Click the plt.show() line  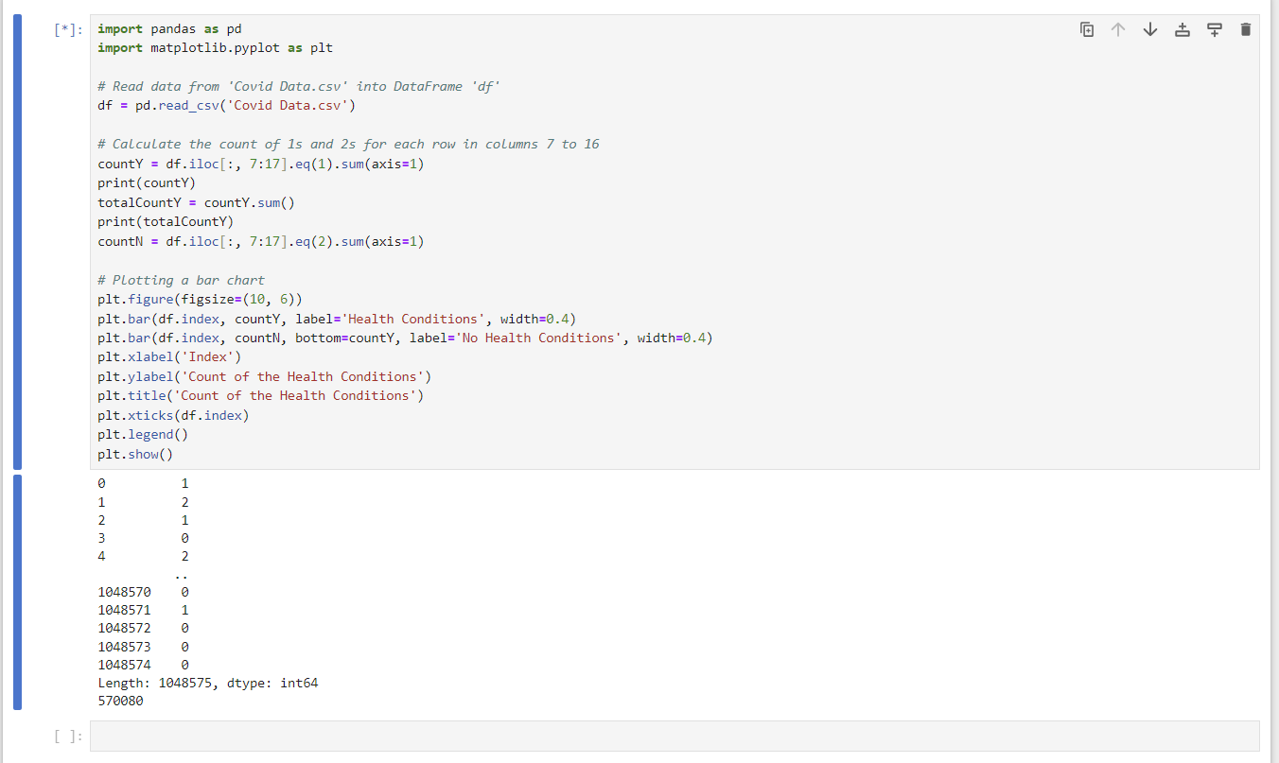(135, 454)
